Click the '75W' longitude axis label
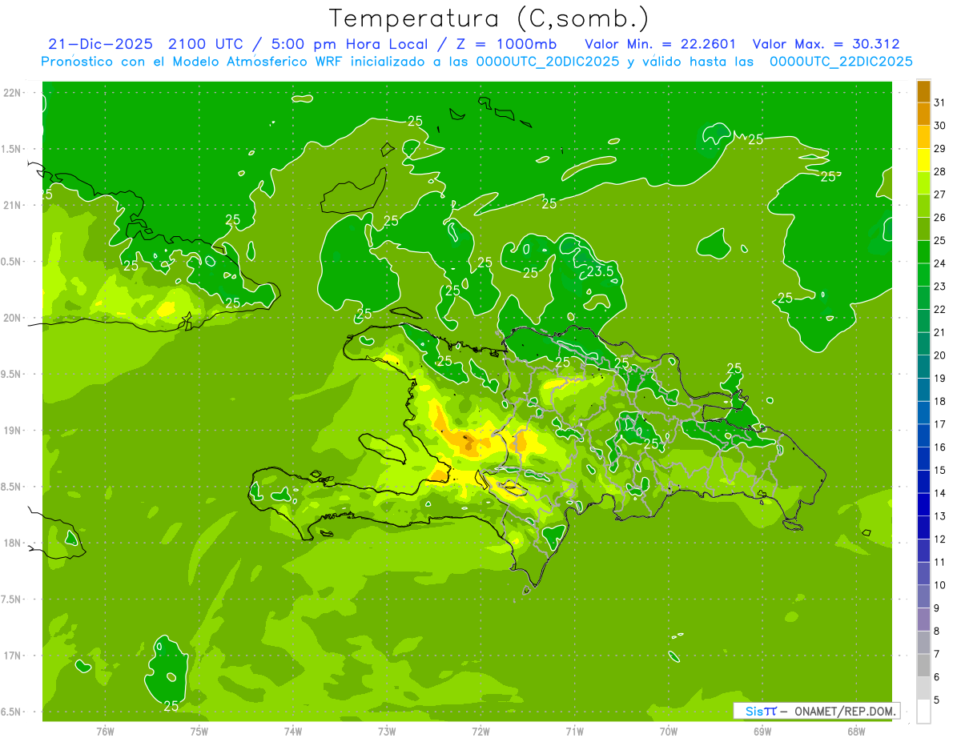961x742 pixels. [x=199, y=732]
